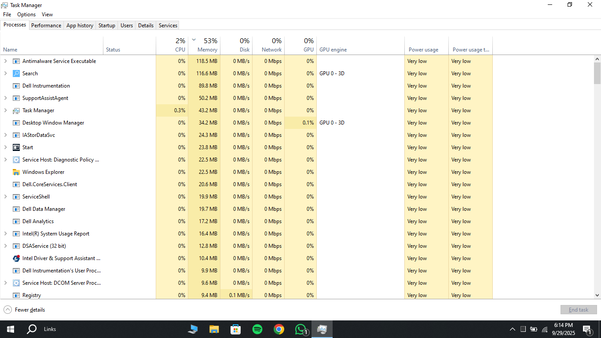Sort by the Memory column header
The width and height of the screenshot is (601, 338).
point(204,45)
